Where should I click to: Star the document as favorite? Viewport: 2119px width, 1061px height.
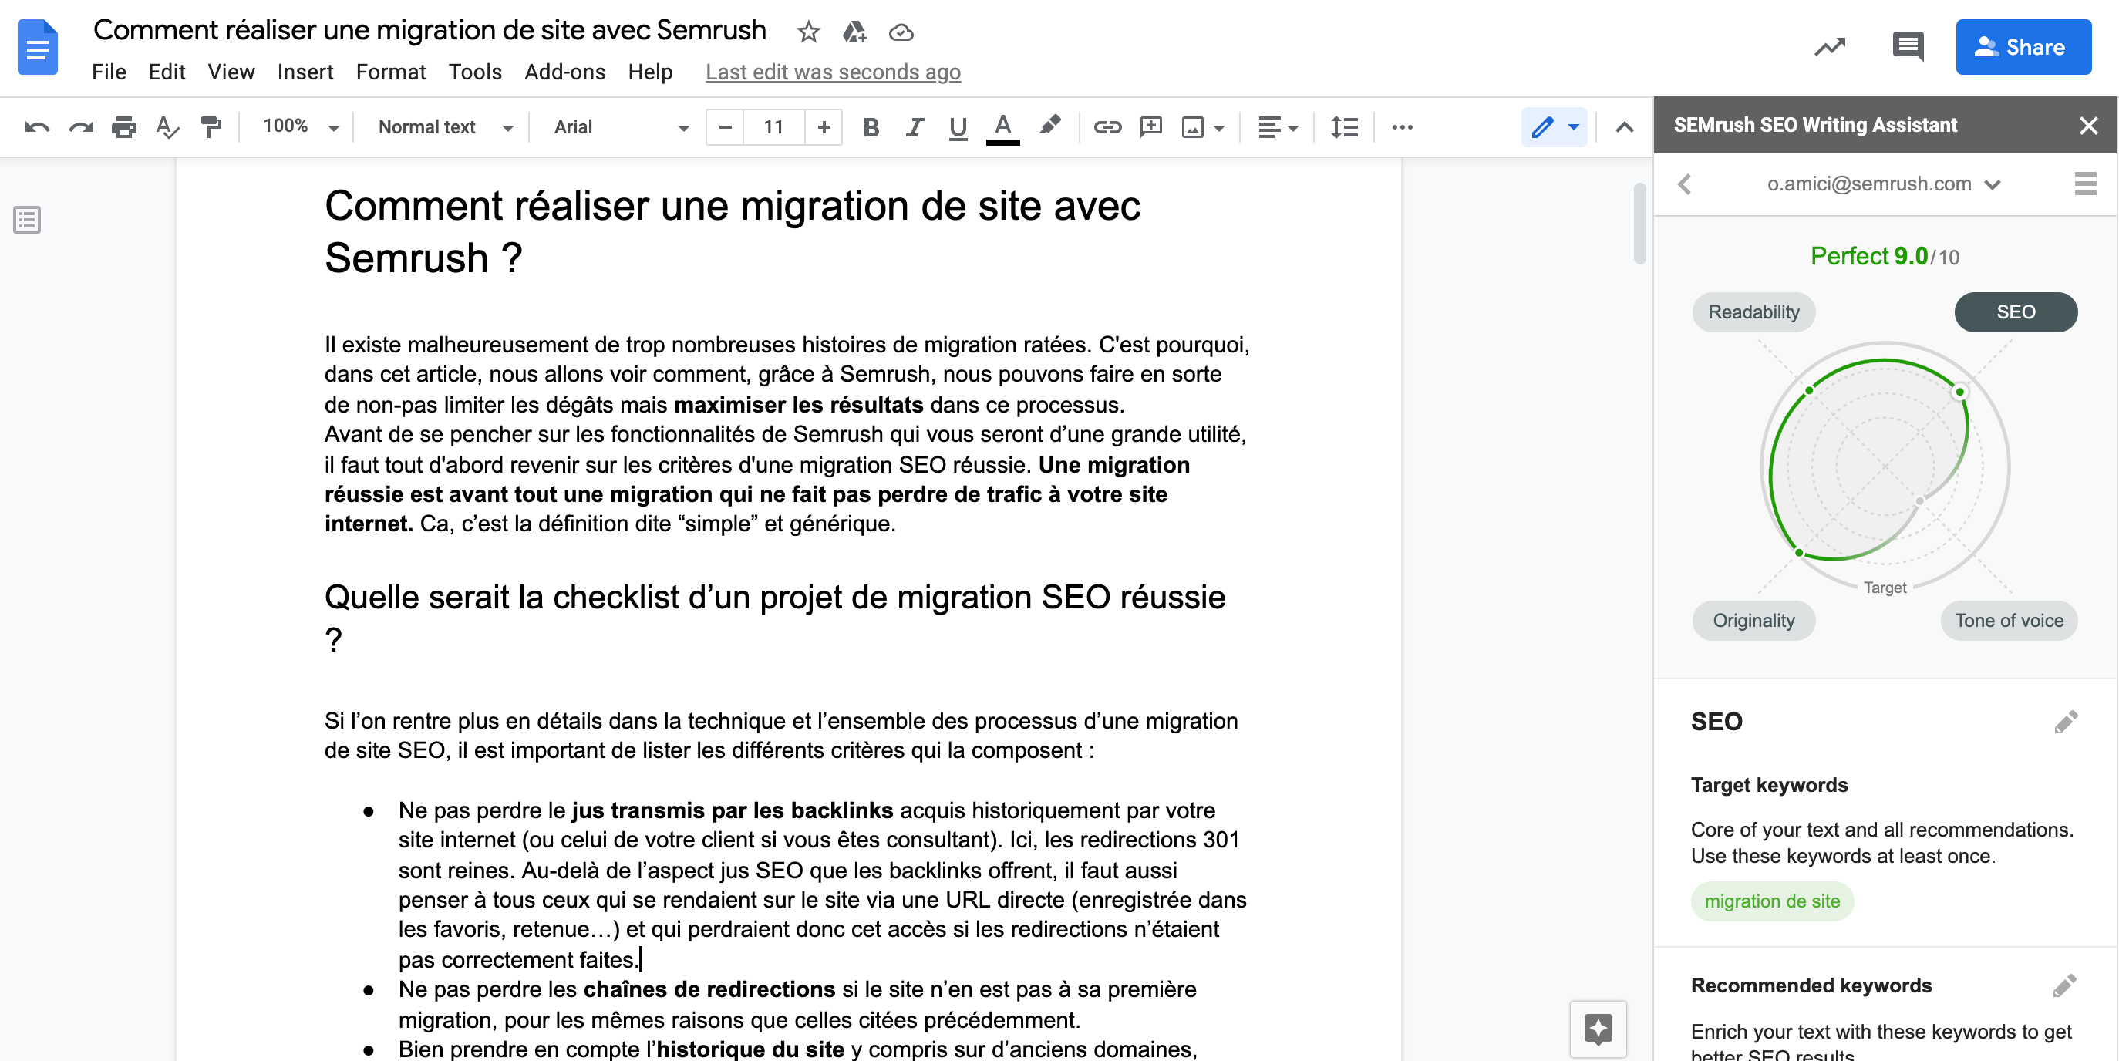[x=808, y=32]
